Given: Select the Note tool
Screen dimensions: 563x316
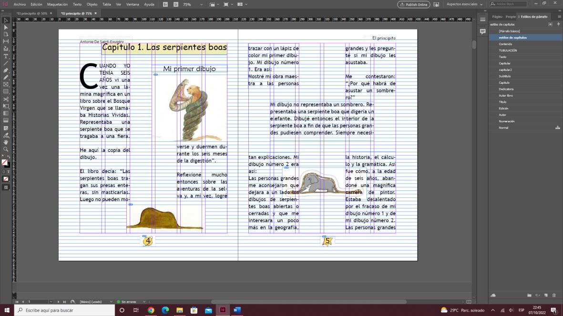Looking at the screenshot, I should pyautogui.click(x=6, y=128).
